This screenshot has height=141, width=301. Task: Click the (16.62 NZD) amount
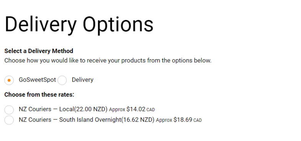(x=138, y=119)
